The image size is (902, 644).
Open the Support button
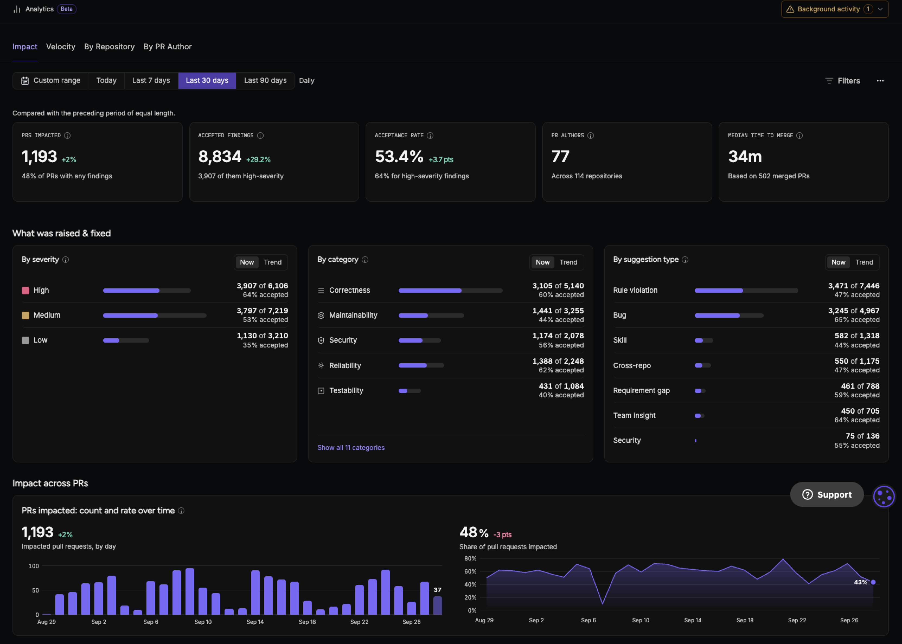click(827, 494)
